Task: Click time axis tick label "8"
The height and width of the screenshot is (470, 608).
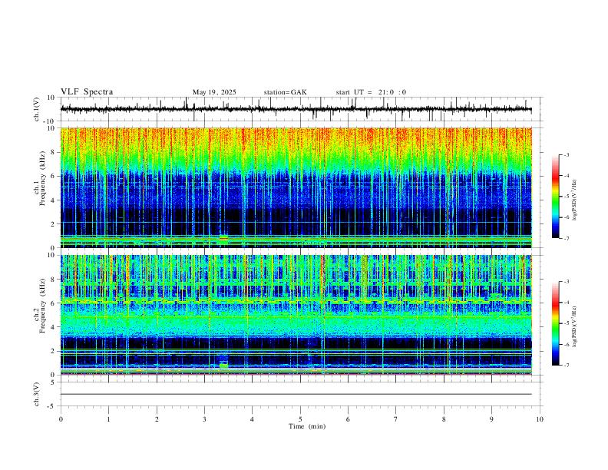Action: [444, 419]
